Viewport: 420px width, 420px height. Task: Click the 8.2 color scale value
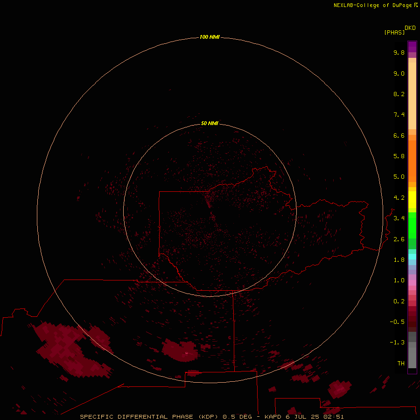click(399, 94)
